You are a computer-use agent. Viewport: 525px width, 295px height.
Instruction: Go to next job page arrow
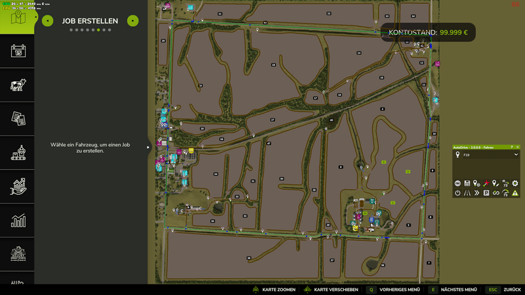pyautogui.click(x=133, y=21)
